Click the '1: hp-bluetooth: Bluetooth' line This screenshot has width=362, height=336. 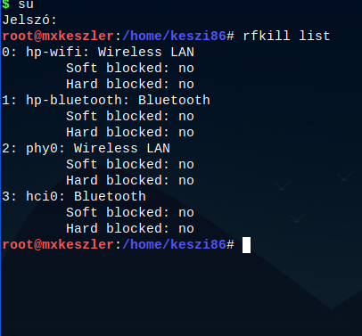click(106, 101)
